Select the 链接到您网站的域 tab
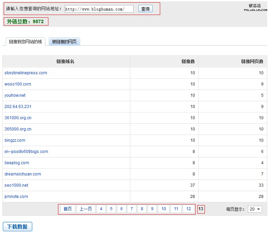 coord(26,42)
